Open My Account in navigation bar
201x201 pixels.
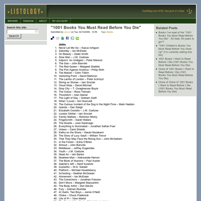point(60,21)
